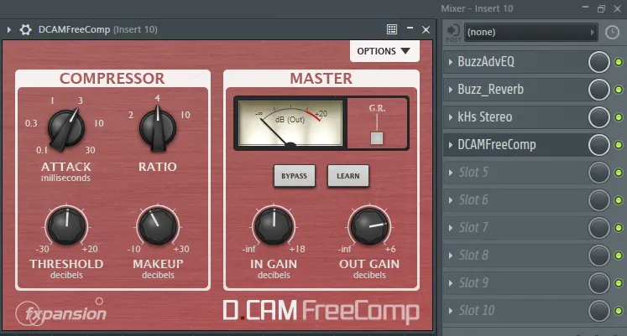Image resolution: width=627 pixels, height=336 pixels.
Task: Open the preset grid icon in plugin title bar
Action: [x=392, y=29]
